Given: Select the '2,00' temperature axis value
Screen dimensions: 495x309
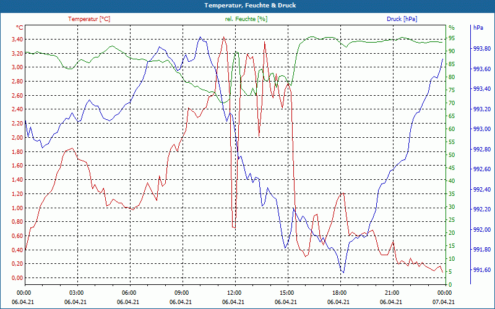Looking at the screenshot, I should click(x=17, y=137).
